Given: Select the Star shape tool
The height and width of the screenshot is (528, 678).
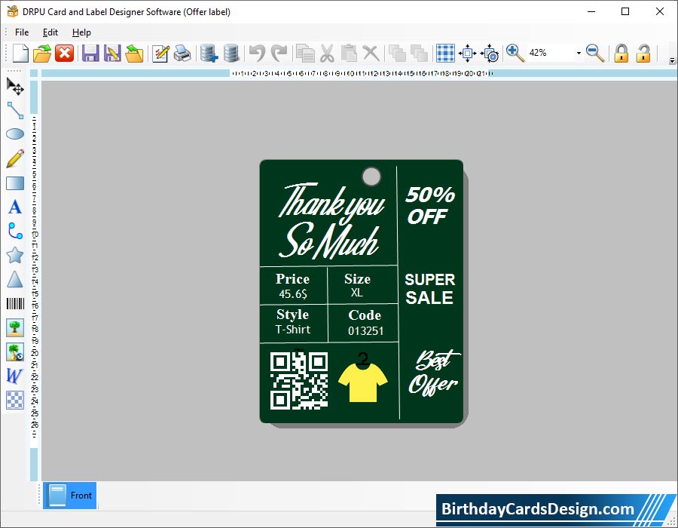Looking at the screenshot, I should (x=15, y=256).
